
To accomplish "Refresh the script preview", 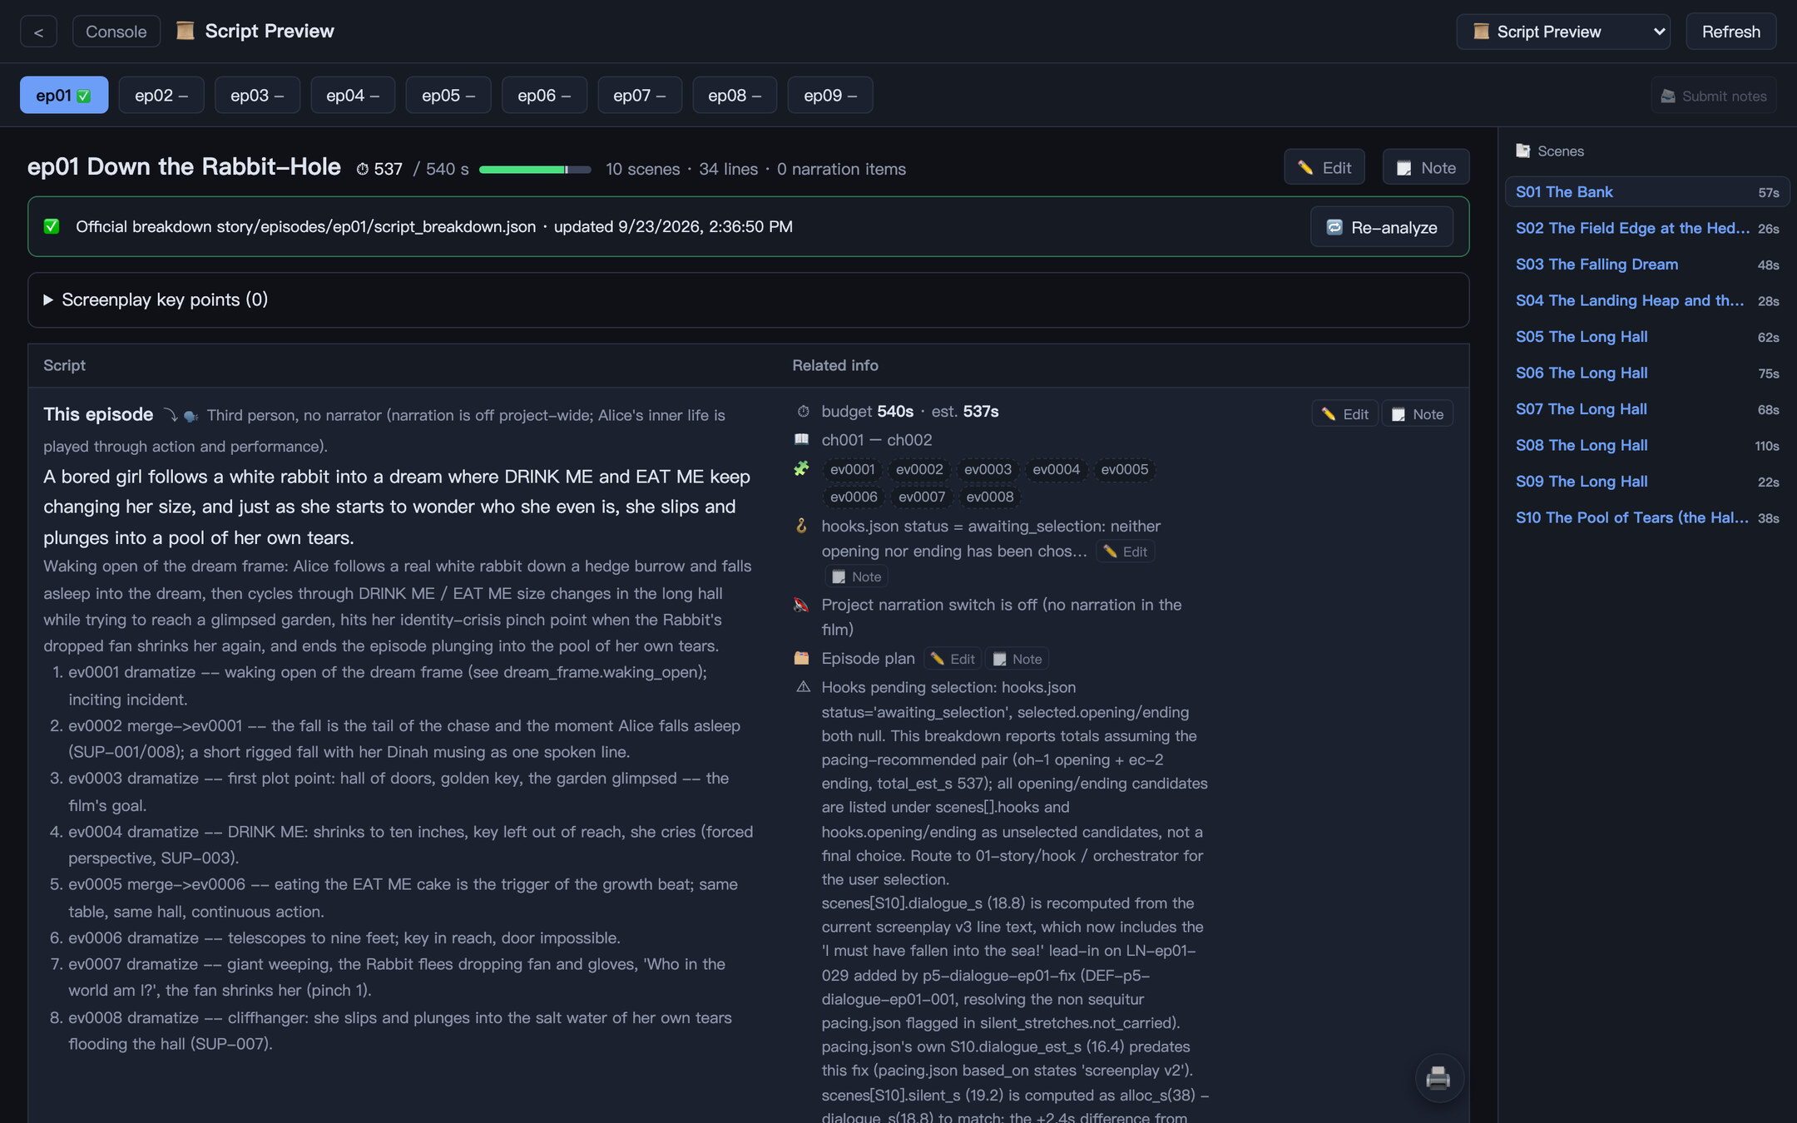I will click(1730, 32).
